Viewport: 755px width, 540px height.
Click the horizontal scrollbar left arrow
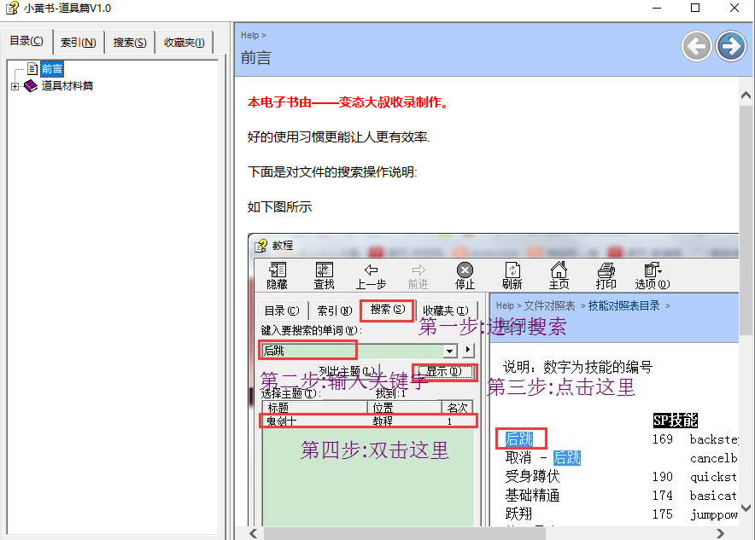[254, 533]
